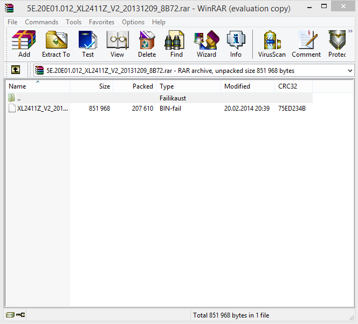The width and height of the screenshot is (358, 324).
Task: Click the window resize grip
Action: 352,318
